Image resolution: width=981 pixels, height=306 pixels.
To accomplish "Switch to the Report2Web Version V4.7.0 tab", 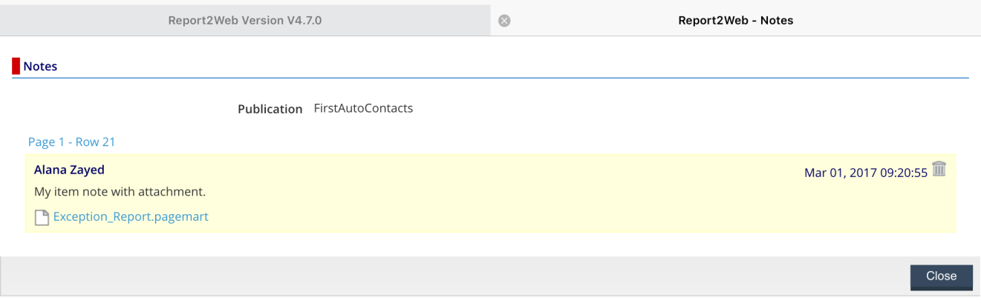I will tap(245, 21).
